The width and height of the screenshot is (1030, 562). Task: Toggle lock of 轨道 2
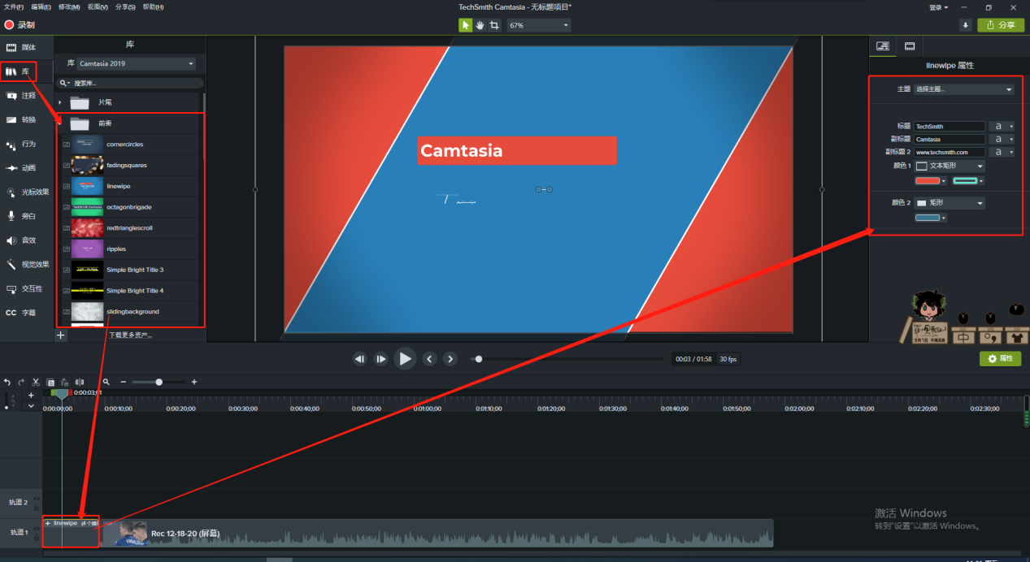(x=37, y=507)
